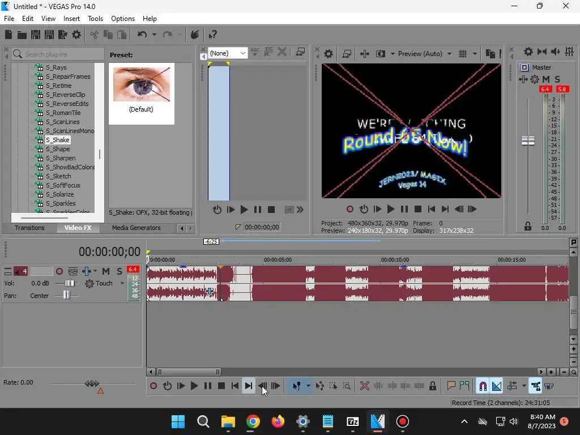Toggle Enable Snapping magnet button
The image size is (580, 435).
coord(483,386)
